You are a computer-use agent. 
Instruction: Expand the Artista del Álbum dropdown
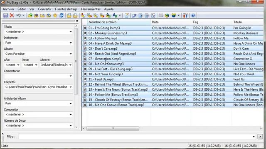tap(71, 103)
